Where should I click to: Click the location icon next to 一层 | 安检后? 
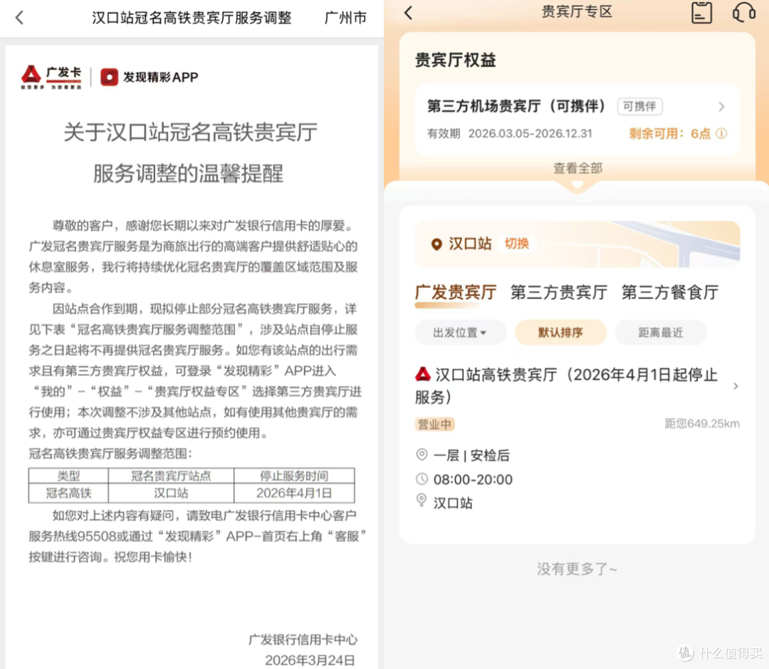coord(422,455)
